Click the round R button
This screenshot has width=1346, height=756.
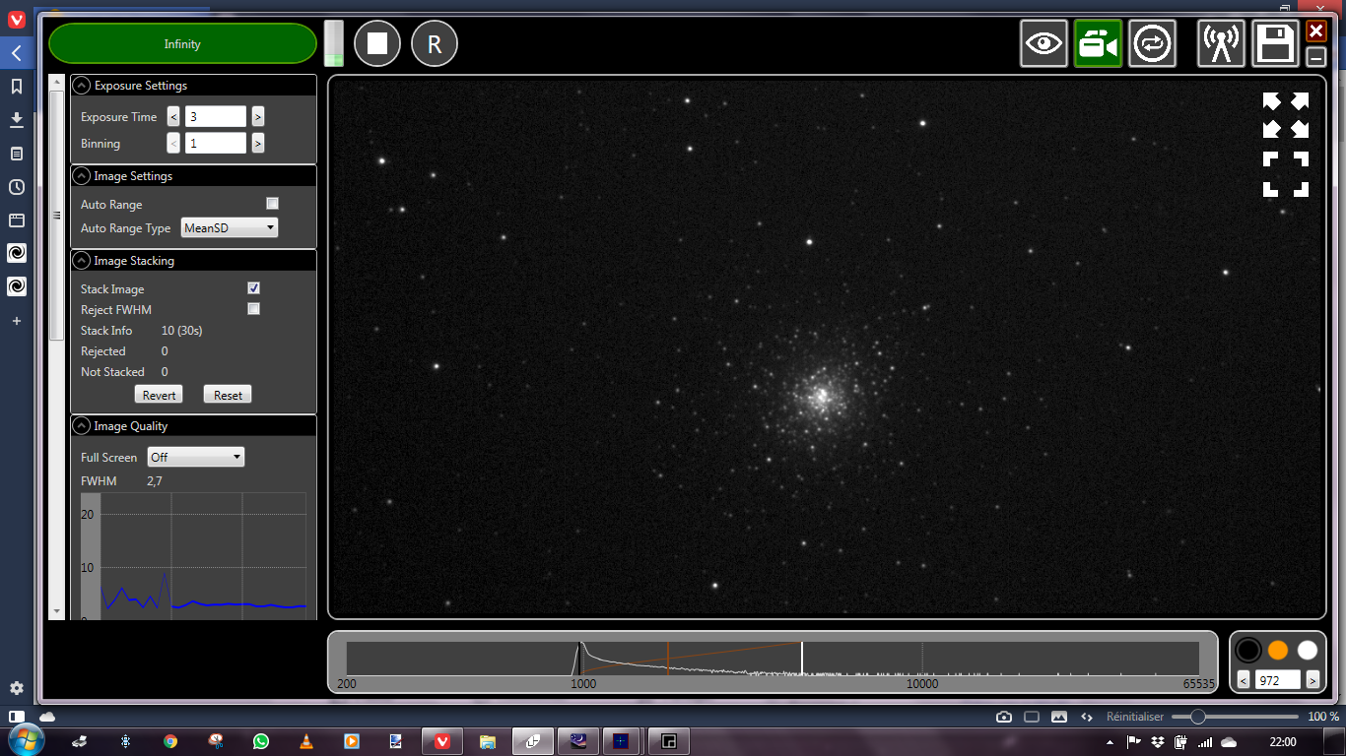click(435, 44)
